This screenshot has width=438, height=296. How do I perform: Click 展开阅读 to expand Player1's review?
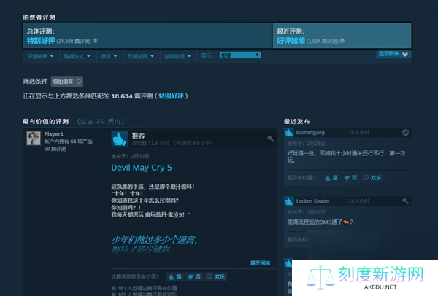coord(260,263)
